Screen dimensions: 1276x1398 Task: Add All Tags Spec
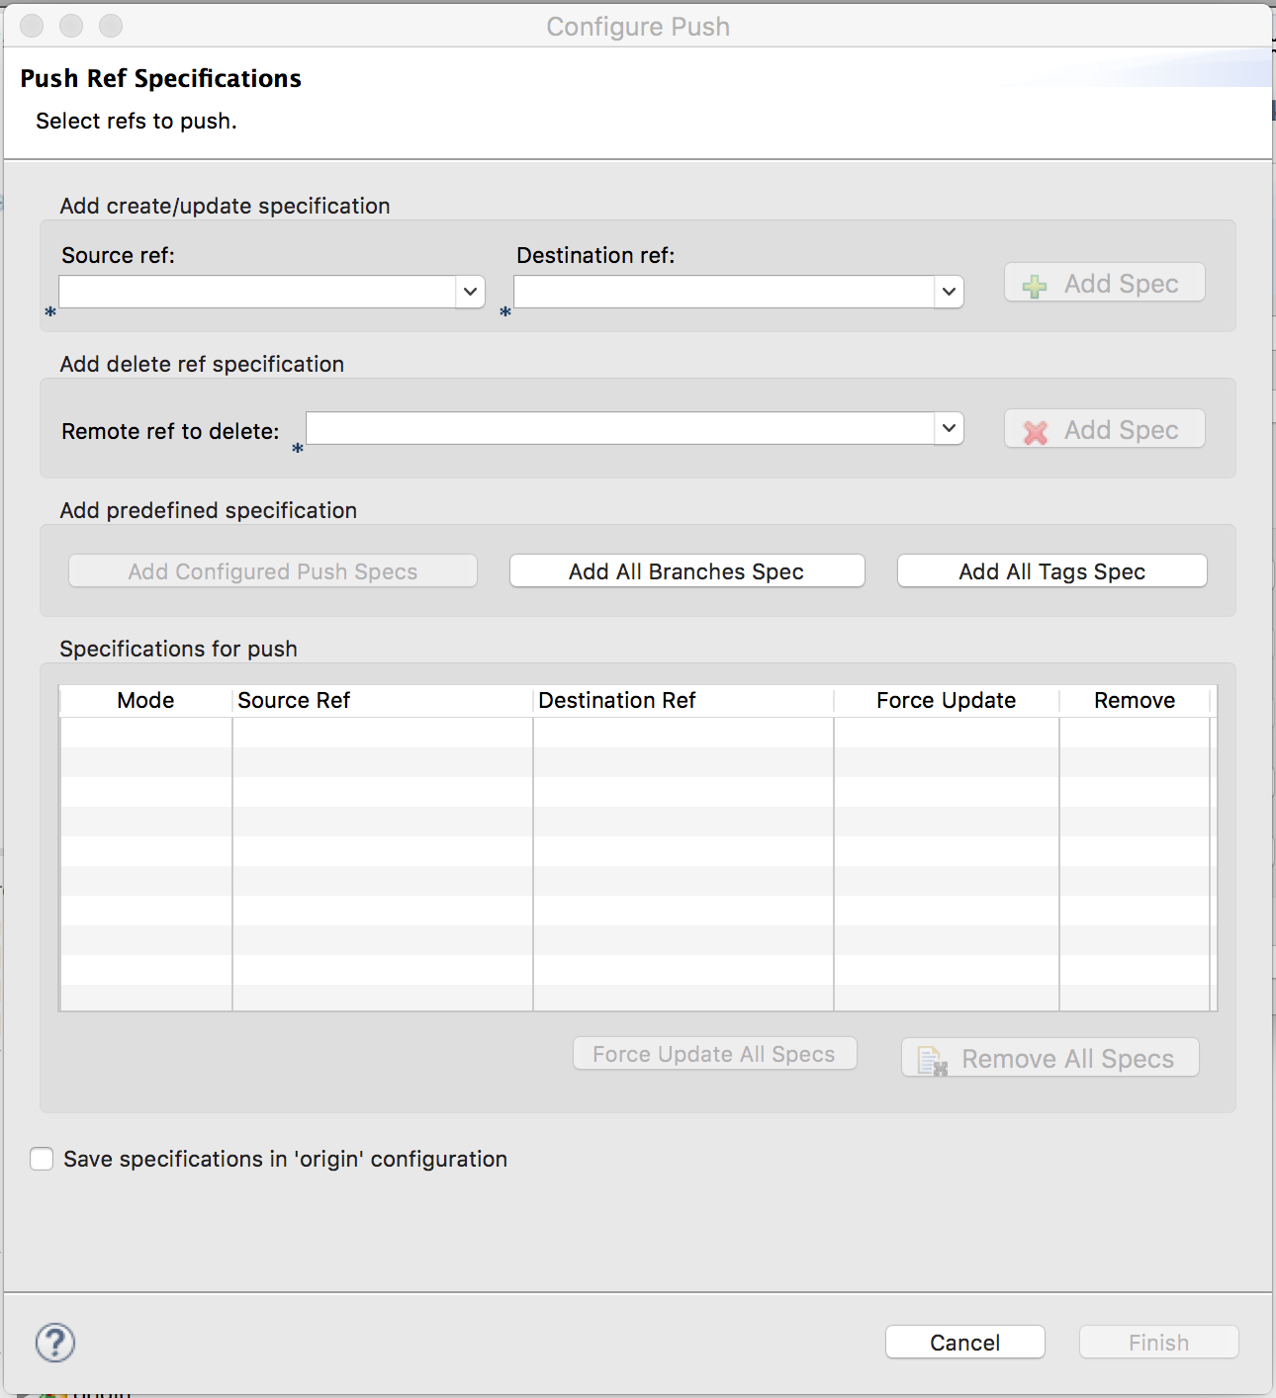[1052, 571]
